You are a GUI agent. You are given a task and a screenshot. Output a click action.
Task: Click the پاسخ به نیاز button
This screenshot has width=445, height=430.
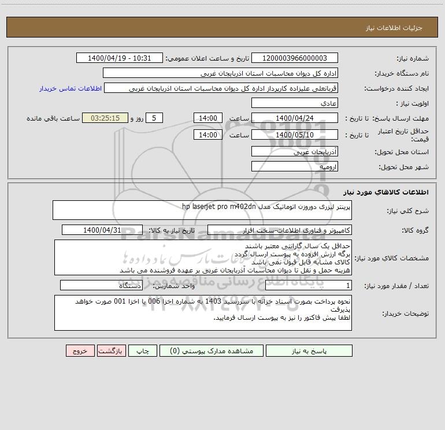pyautogui.click(x=309, y=351)
